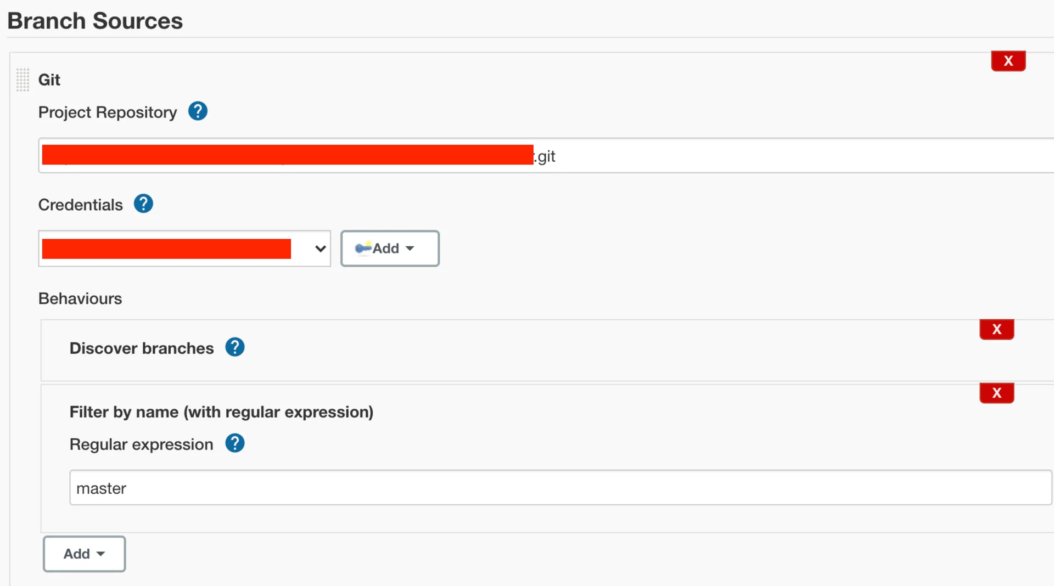Click the Behaviours label

[x=80, y=298]
